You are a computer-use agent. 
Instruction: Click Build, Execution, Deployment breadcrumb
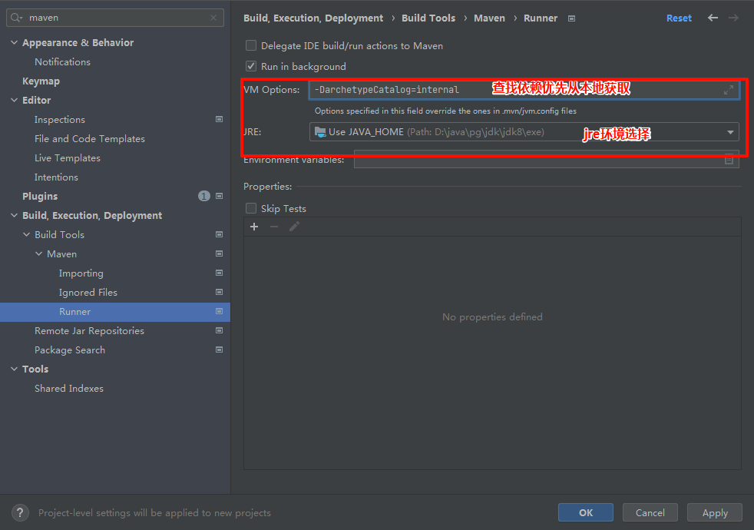click(313, 18)
